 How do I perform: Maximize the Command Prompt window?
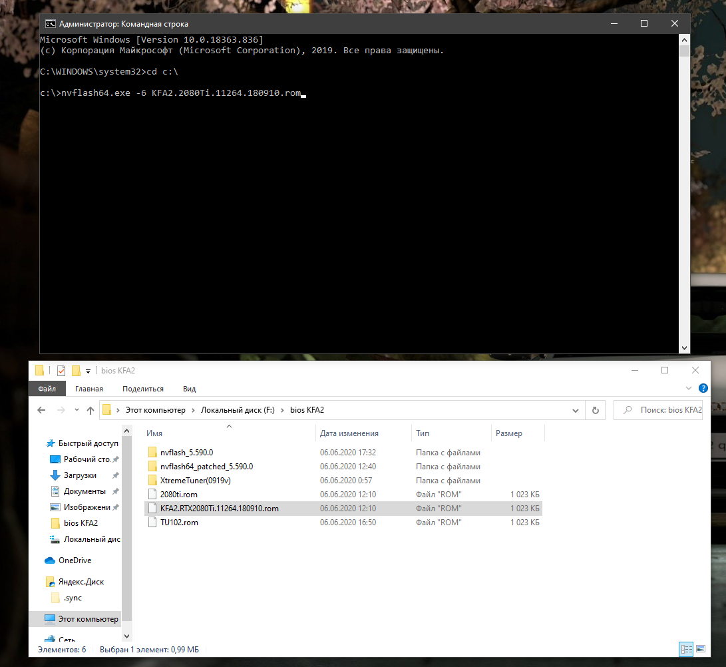(644, 23)
